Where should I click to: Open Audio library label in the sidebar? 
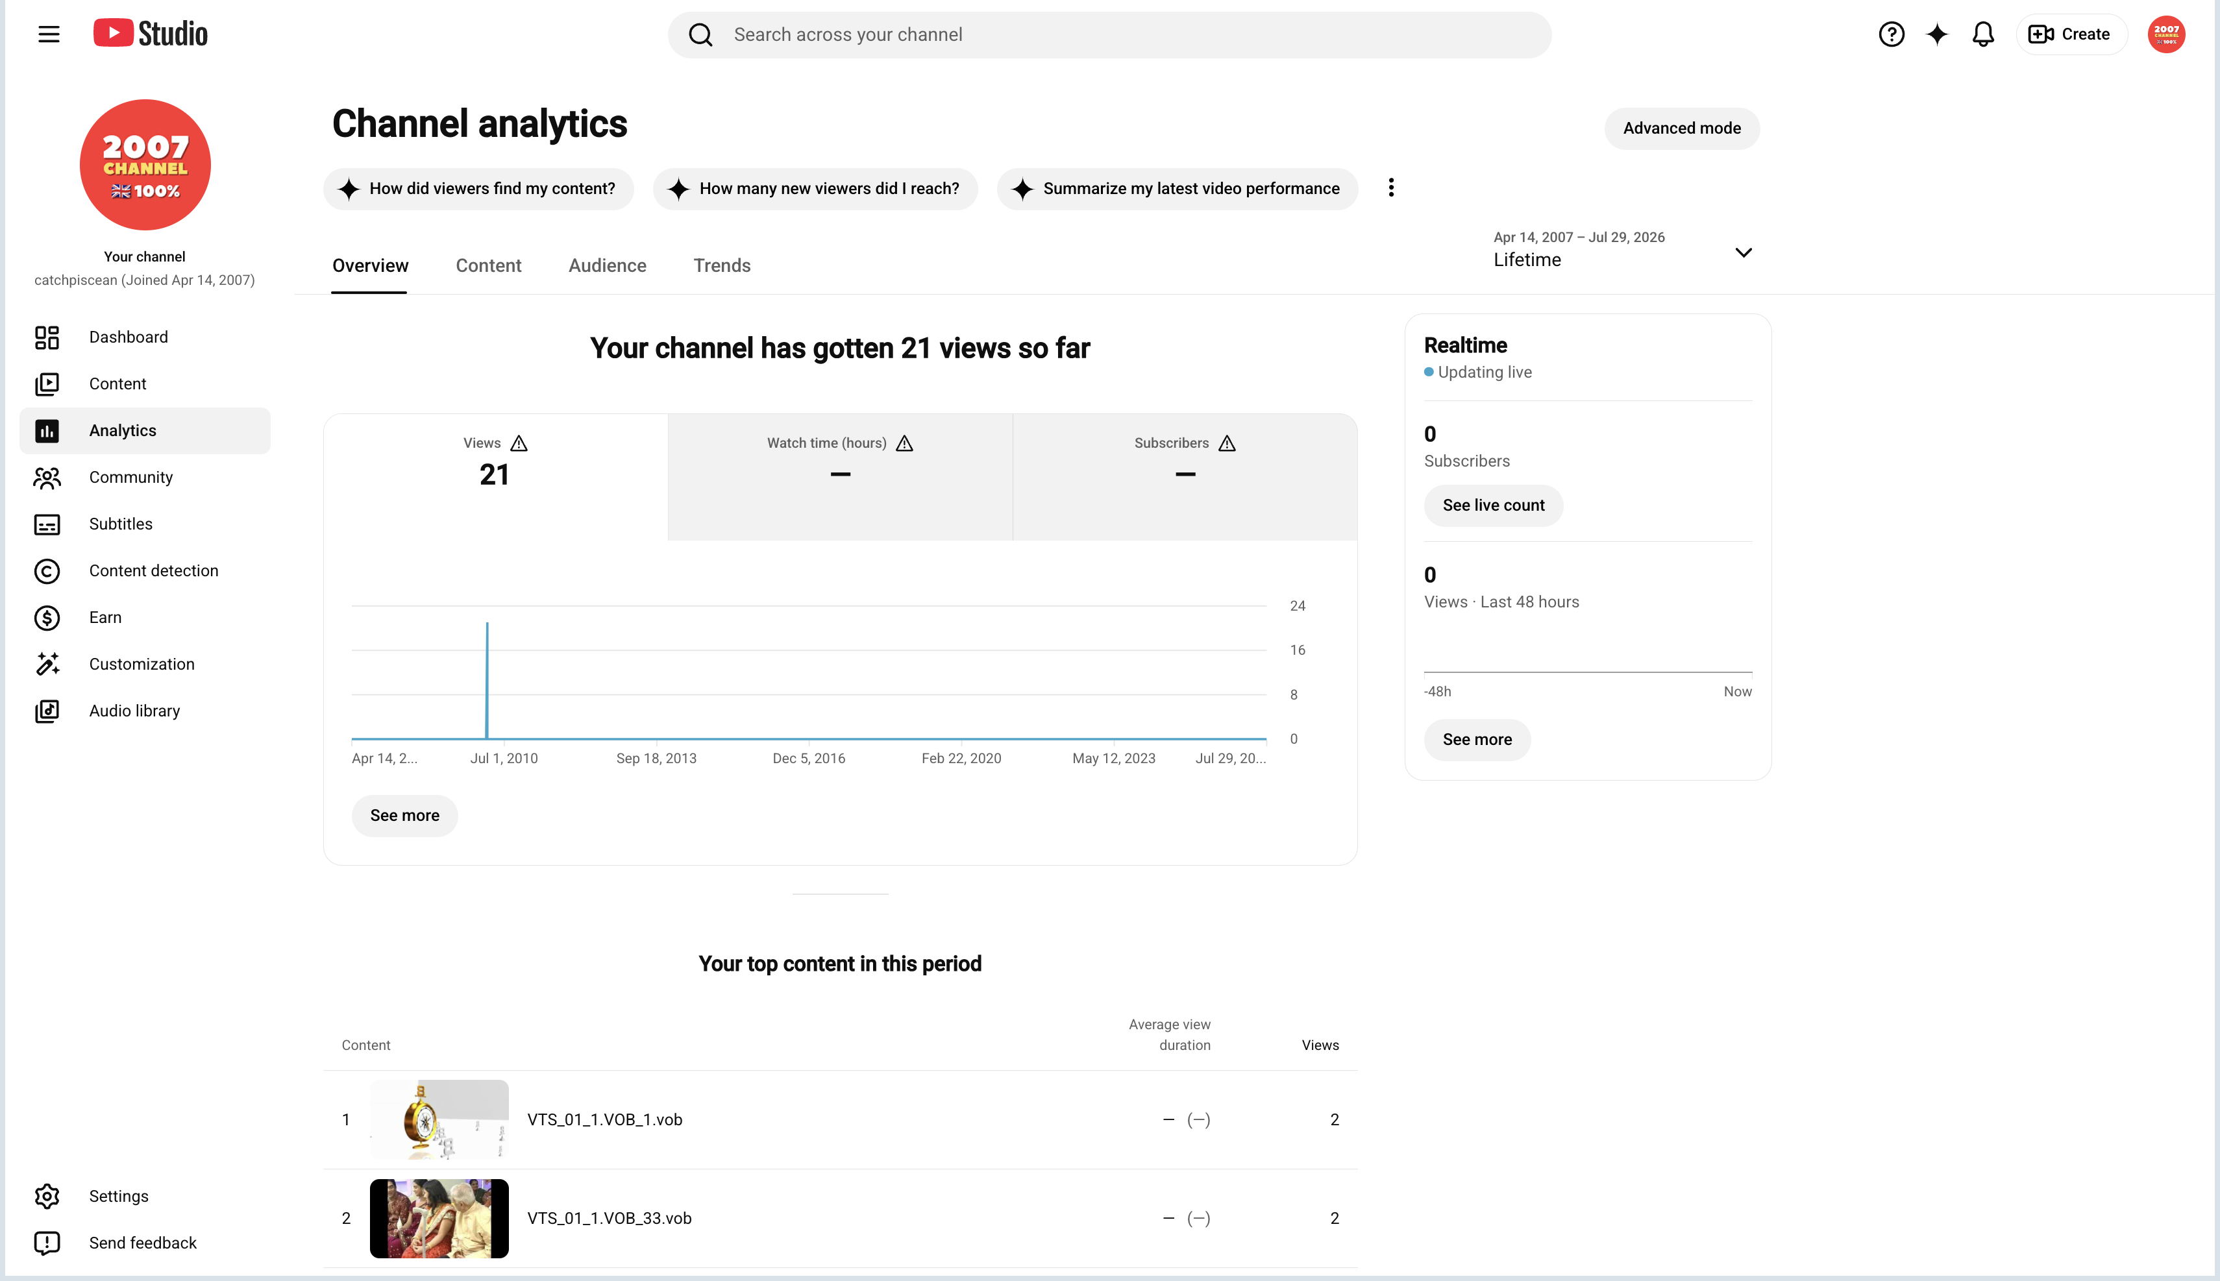134,711
